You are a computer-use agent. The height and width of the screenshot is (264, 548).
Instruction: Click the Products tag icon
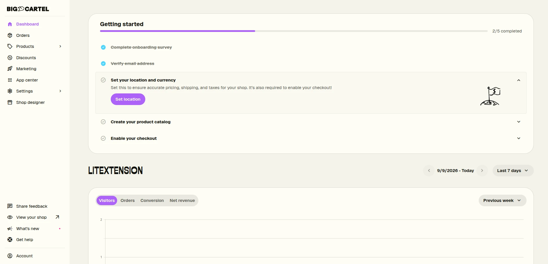coord(10,46)
